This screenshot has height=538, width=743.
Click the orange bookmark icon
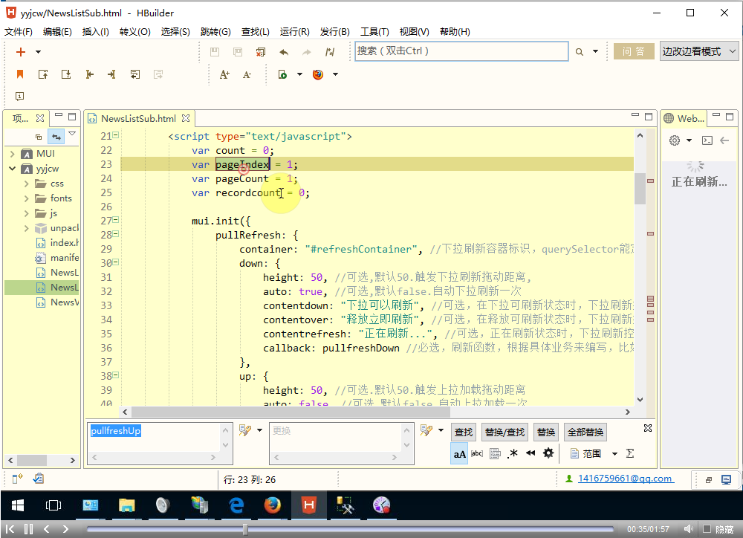click(20, 74)
